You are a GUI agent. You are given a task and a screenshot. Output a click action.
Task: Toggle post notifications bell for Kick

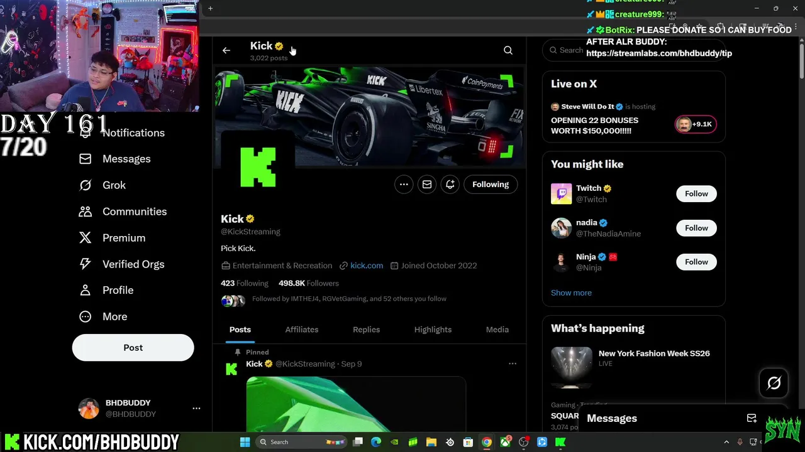point(450,185)
